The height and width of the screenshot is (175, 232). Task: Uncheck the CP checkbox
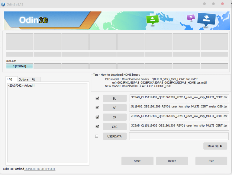pos(97,117)
